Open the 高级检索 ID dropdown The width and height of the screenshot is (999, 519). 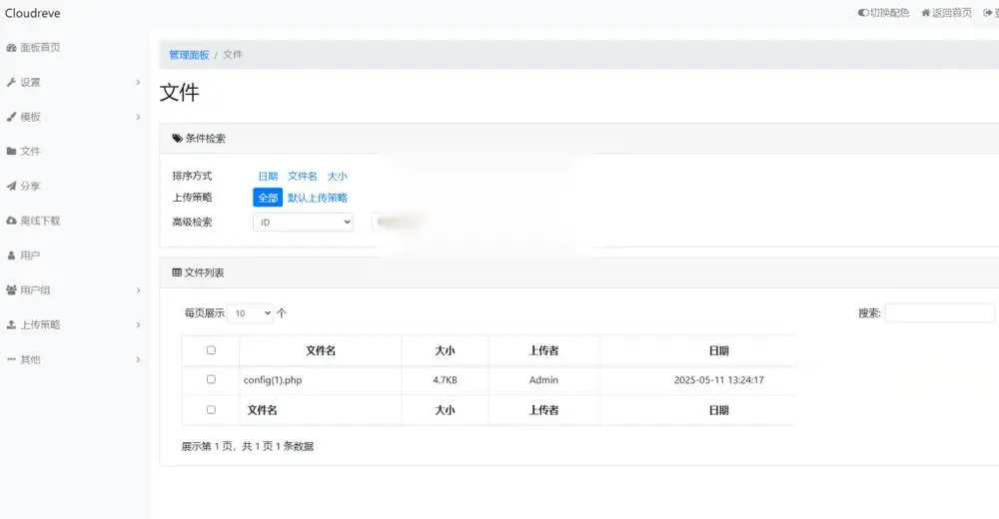coord(303,223)
